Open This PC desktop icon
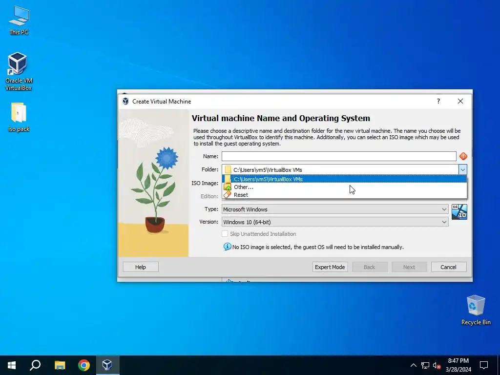Screen dimensions: 500x375 [x=19, y=21]
